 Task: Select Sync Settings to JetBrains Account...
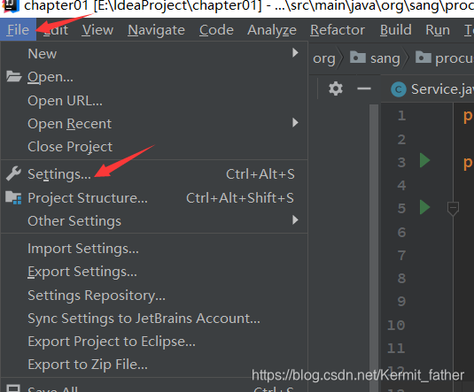(154, 319)
